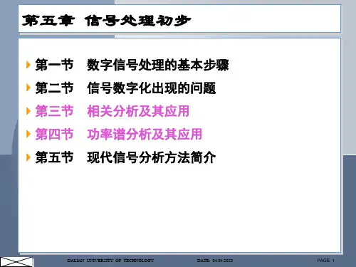Screen dimensions: 356x267
Task: Click the missing-image placeholder in the footer
Action: 16,262
